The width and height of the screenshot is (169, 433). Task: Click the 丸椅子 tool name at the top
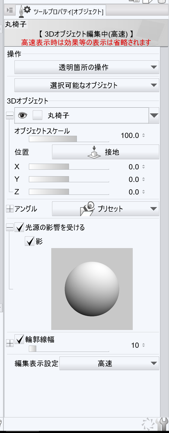[16, 24]
